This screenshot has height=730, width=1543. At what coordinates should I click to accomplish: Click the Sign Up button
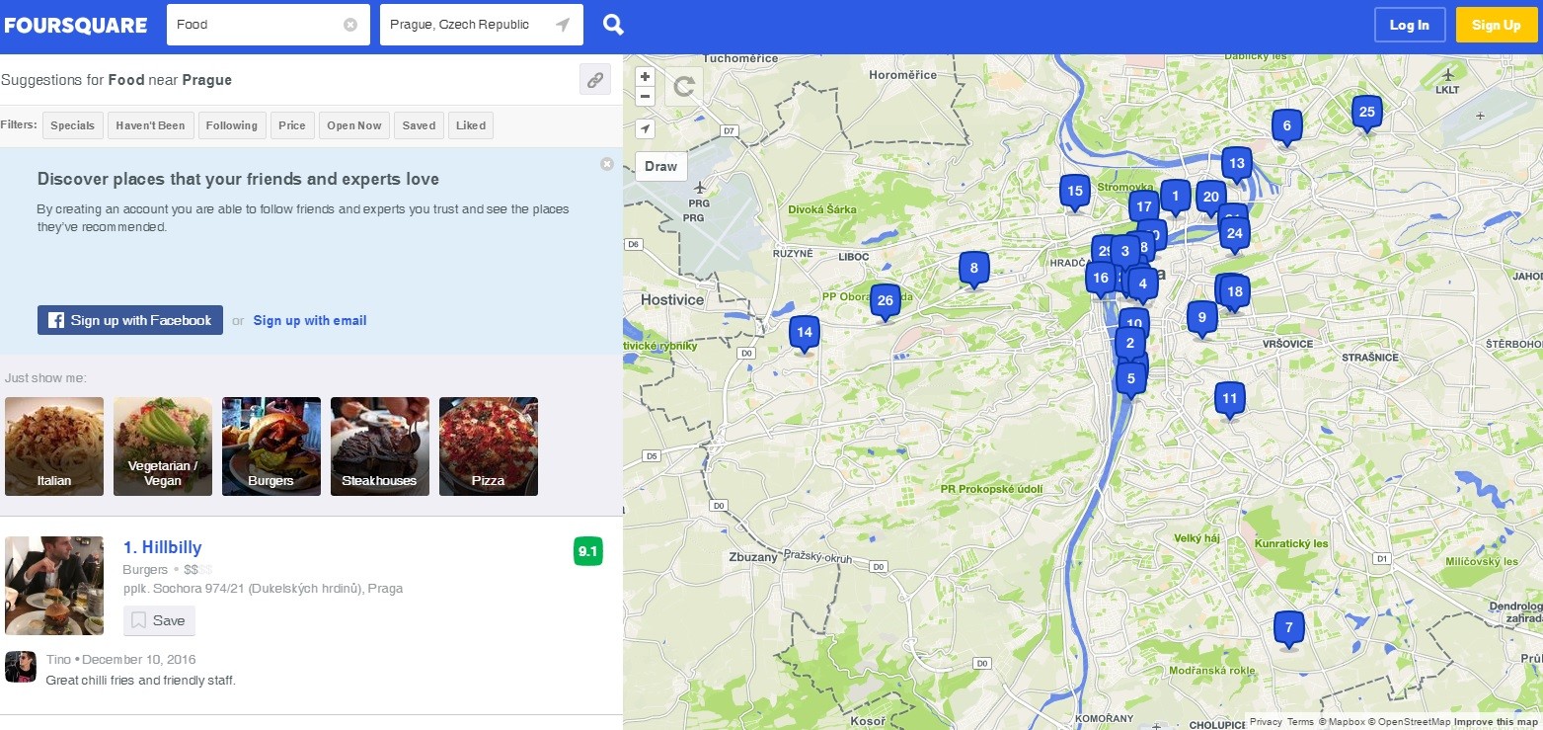[x=1497, y=26]
